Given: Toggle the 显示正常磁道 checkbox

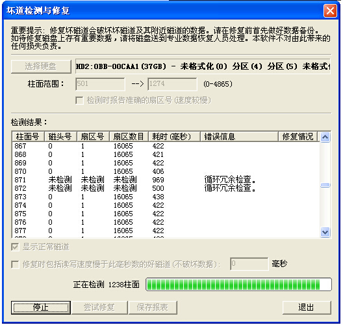Looking at the screenshot, I should tap(15, 247).
